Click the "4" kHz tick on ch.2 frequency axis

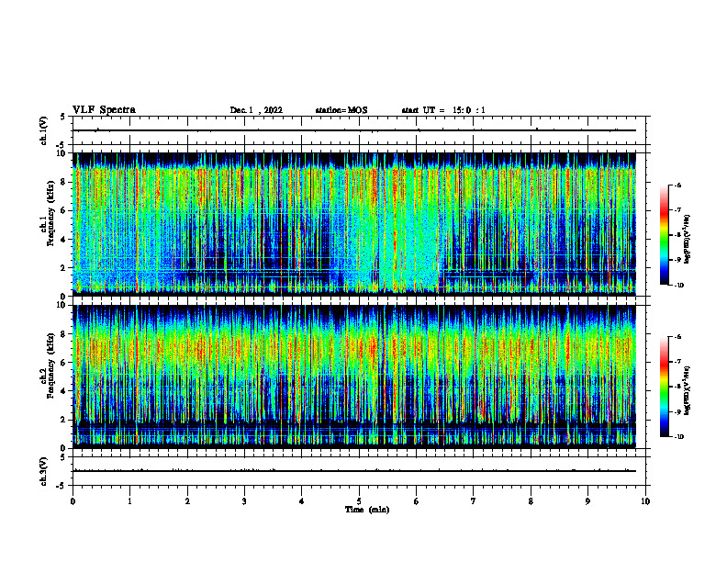(63, 391)
